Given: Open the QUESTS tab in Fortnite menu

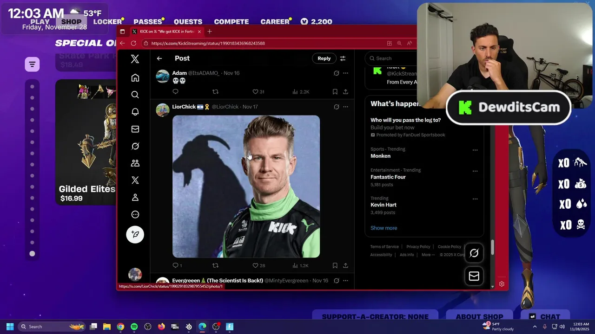Looking at the screenshot, I should click(x=188, y=22).
